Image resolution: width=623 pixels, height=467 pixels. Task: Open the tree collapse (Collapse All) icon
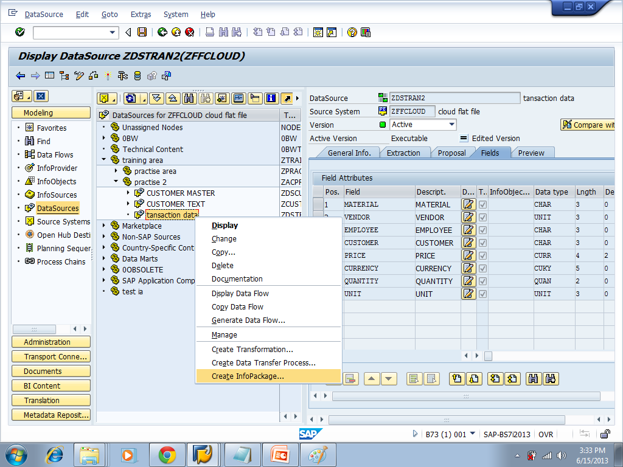click(172, 98)
